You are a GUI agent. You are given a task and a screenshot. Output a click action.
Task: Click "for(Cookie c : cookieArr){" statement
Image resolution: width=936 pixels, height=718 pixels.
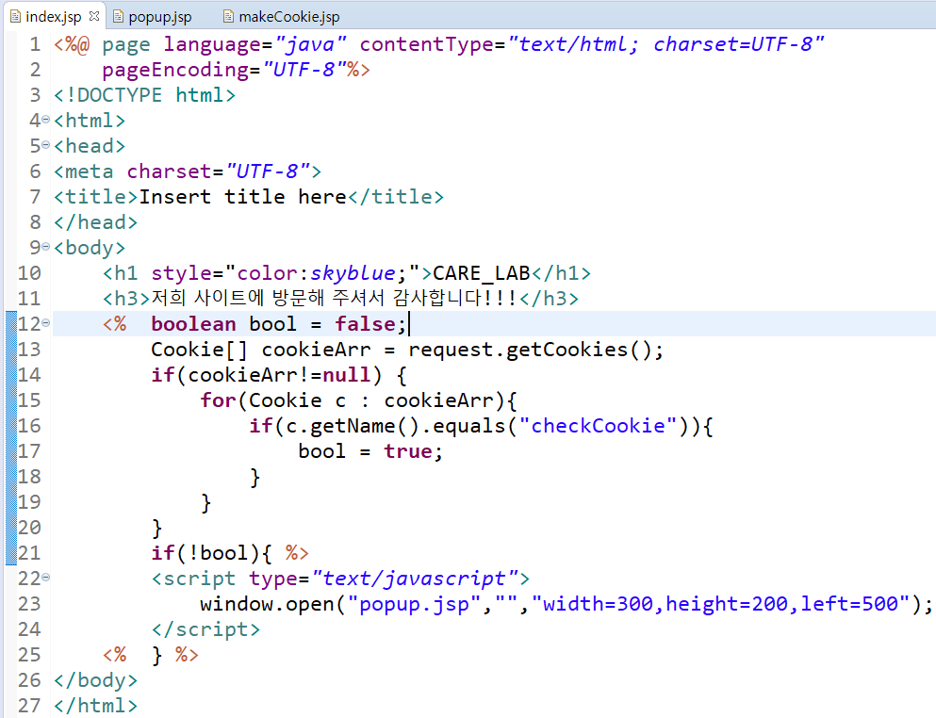click(x=358, y=400)
